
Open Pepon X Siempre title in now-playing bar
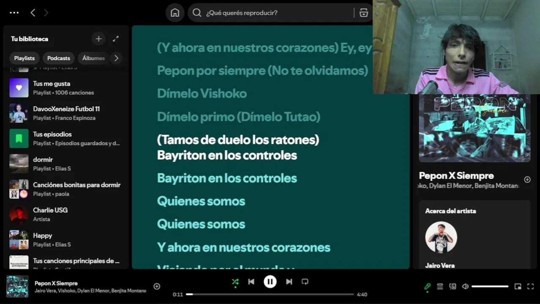tap(56, 283)
